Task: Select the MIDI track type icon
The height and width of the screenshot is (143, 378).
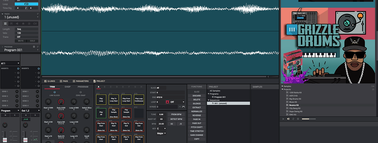Action: pos(23,24)
